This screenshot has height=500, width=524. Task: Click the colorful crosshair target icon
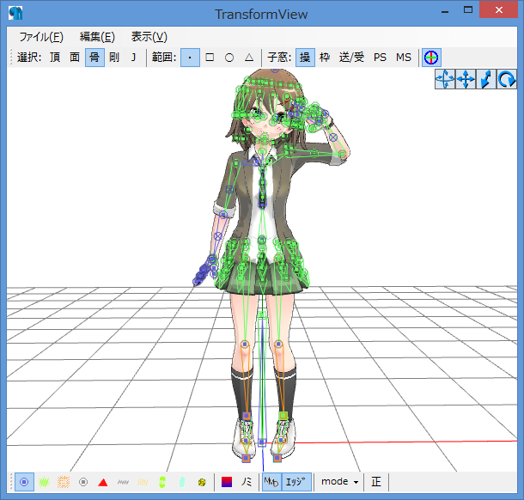point(430,58)
